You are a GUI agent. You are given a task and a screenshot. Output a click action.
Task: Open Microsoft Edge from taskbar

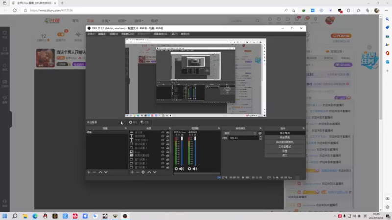35,216
